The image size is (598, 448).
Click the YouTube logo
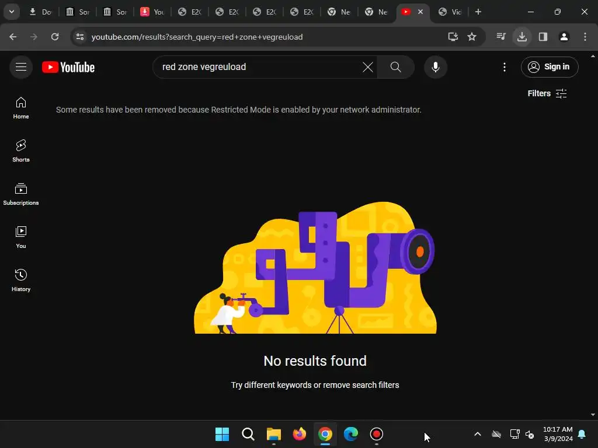tap(68, 67)
